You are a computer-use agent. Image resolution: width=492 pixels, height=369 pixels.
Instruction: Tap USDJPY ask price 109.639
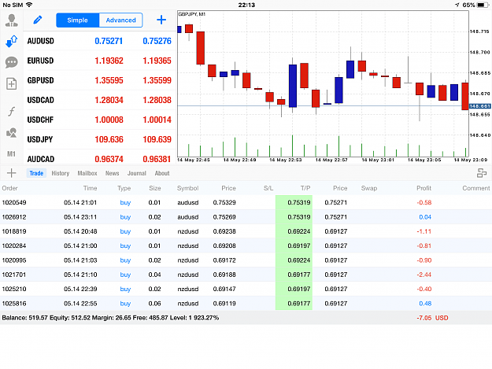pos(157,139)
